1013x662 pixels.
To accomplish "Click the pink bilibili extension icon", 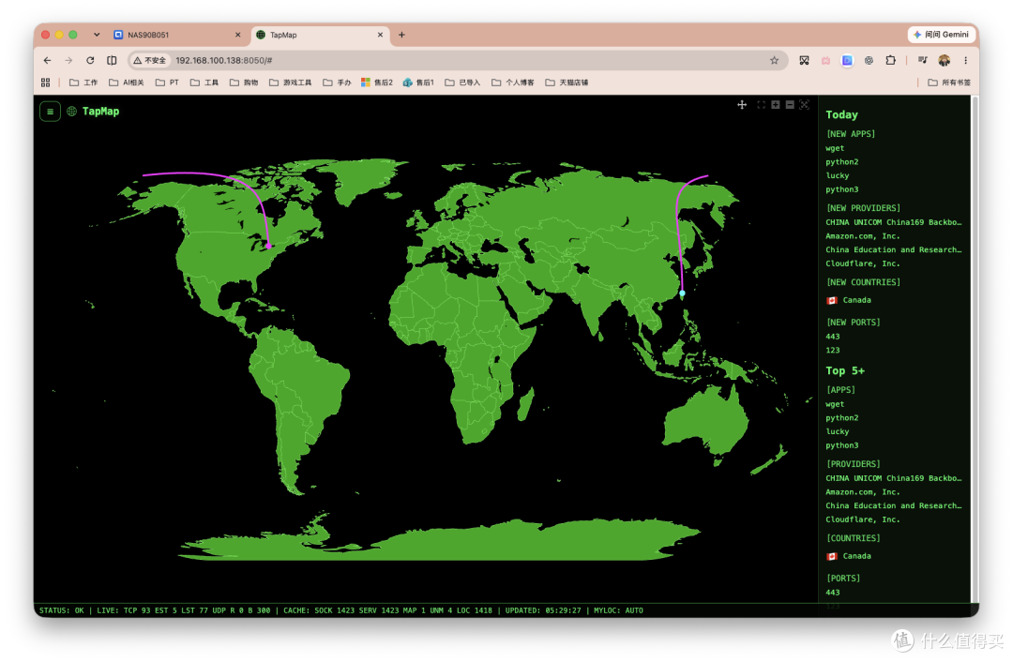I will (825, 60).
